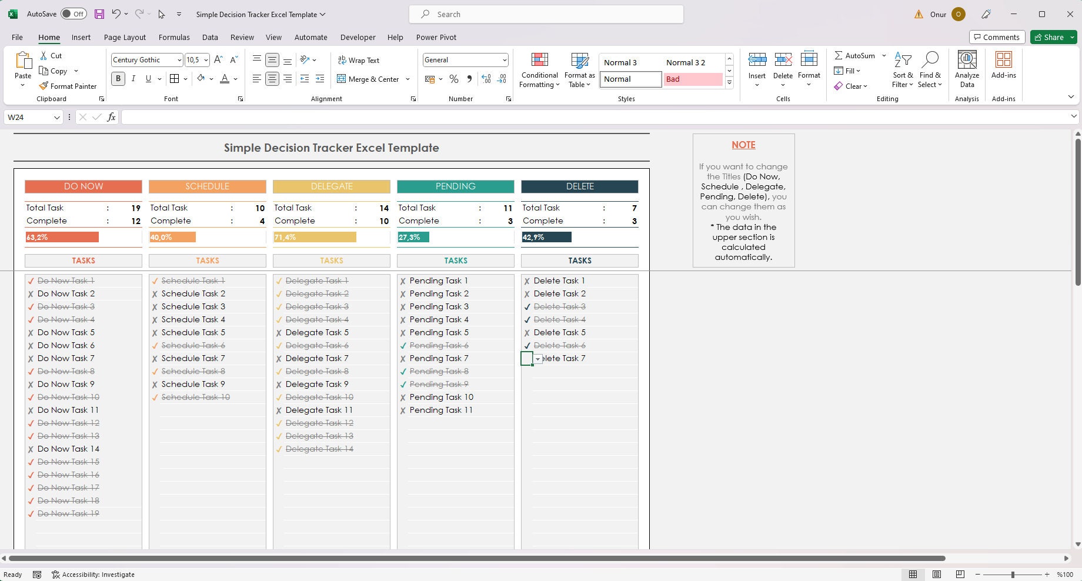Screen dimensions: 1082x581
Task: Open the General number format dropdown
Action: pyautogui.click(x=505, y=59)
